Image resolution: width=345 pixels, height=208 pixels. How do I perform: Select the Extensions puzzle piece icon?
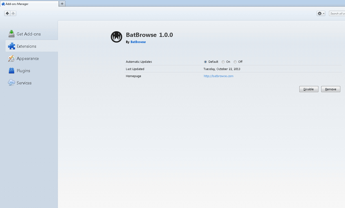pos(11,46)
